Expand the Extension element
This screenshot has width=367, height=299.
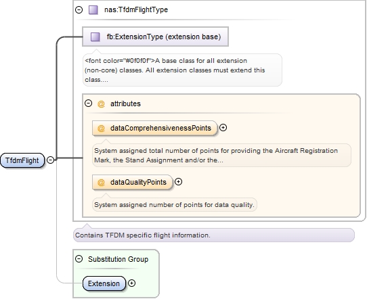click(x=131, y=283)
